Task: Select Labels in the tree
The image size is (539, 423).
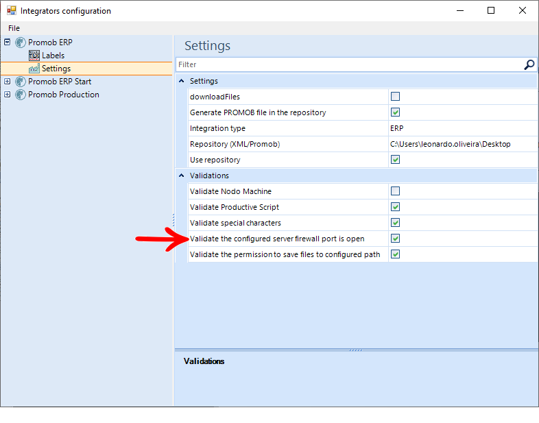Action: pos(53,56)
